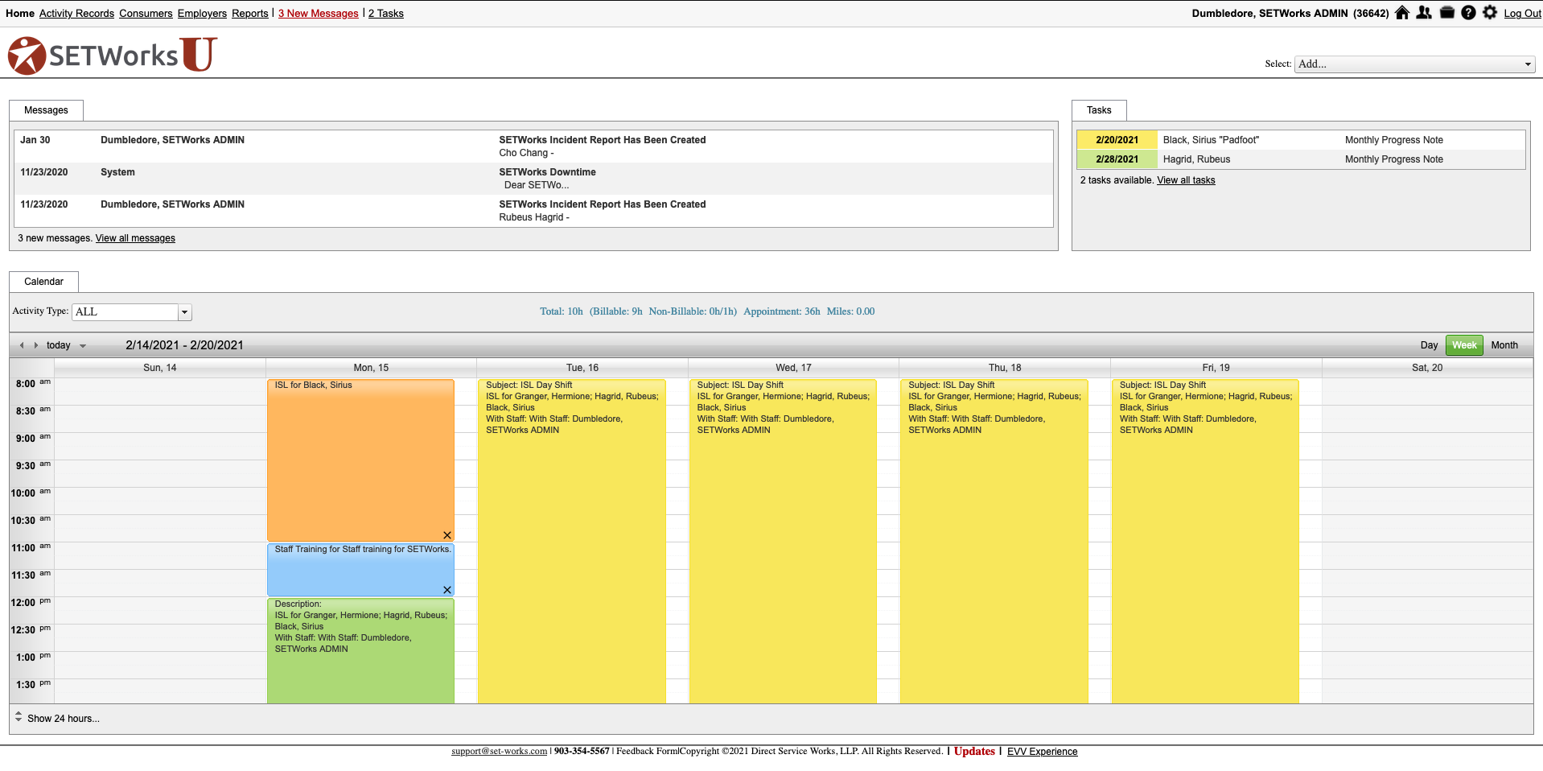This screenshot has width=1543, height=771.
Task: Open the date picker arrow beside today
Action: pyautogui.click(x=83, y=346)
